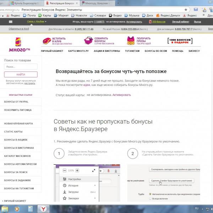The image size is (213, 213).
Task: Open the hamburger menu in dark header
Action: tap(11, 22)
